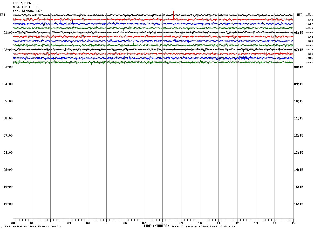Click the 15:15 UTC time label
The width and height of the screenshot is (314, 230).
(x=299, y=187)
